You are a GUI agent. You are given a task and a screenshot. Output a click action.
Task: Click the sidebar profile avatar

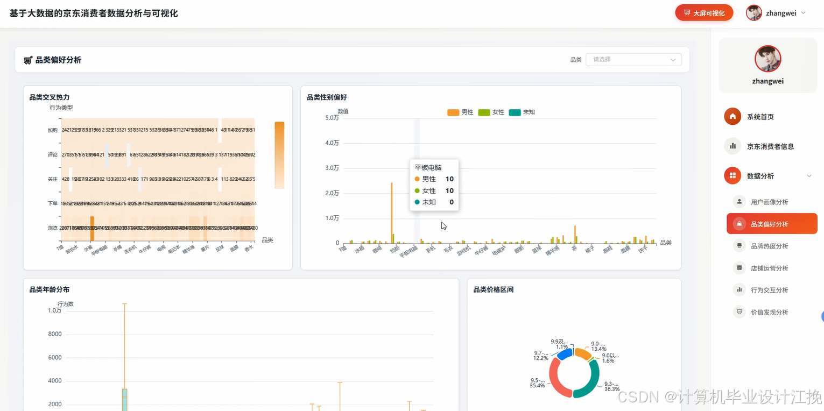767,59
